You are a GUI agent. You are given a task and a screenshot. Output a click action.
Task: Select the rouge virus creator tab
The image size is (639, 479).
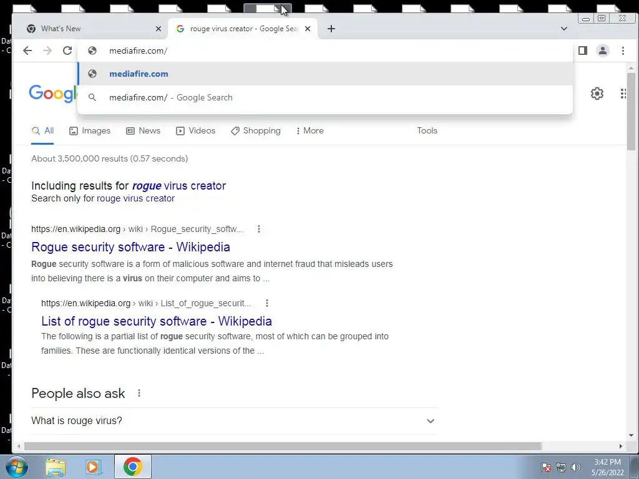point(243,29)
